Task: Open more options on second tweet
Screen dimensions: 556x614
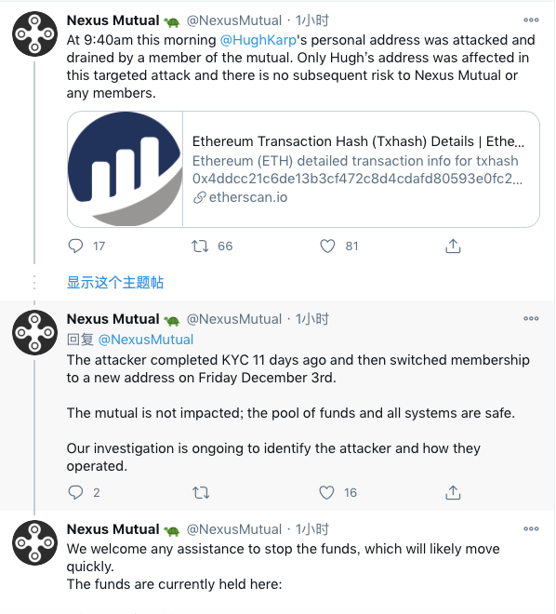Action: (531, 318)
